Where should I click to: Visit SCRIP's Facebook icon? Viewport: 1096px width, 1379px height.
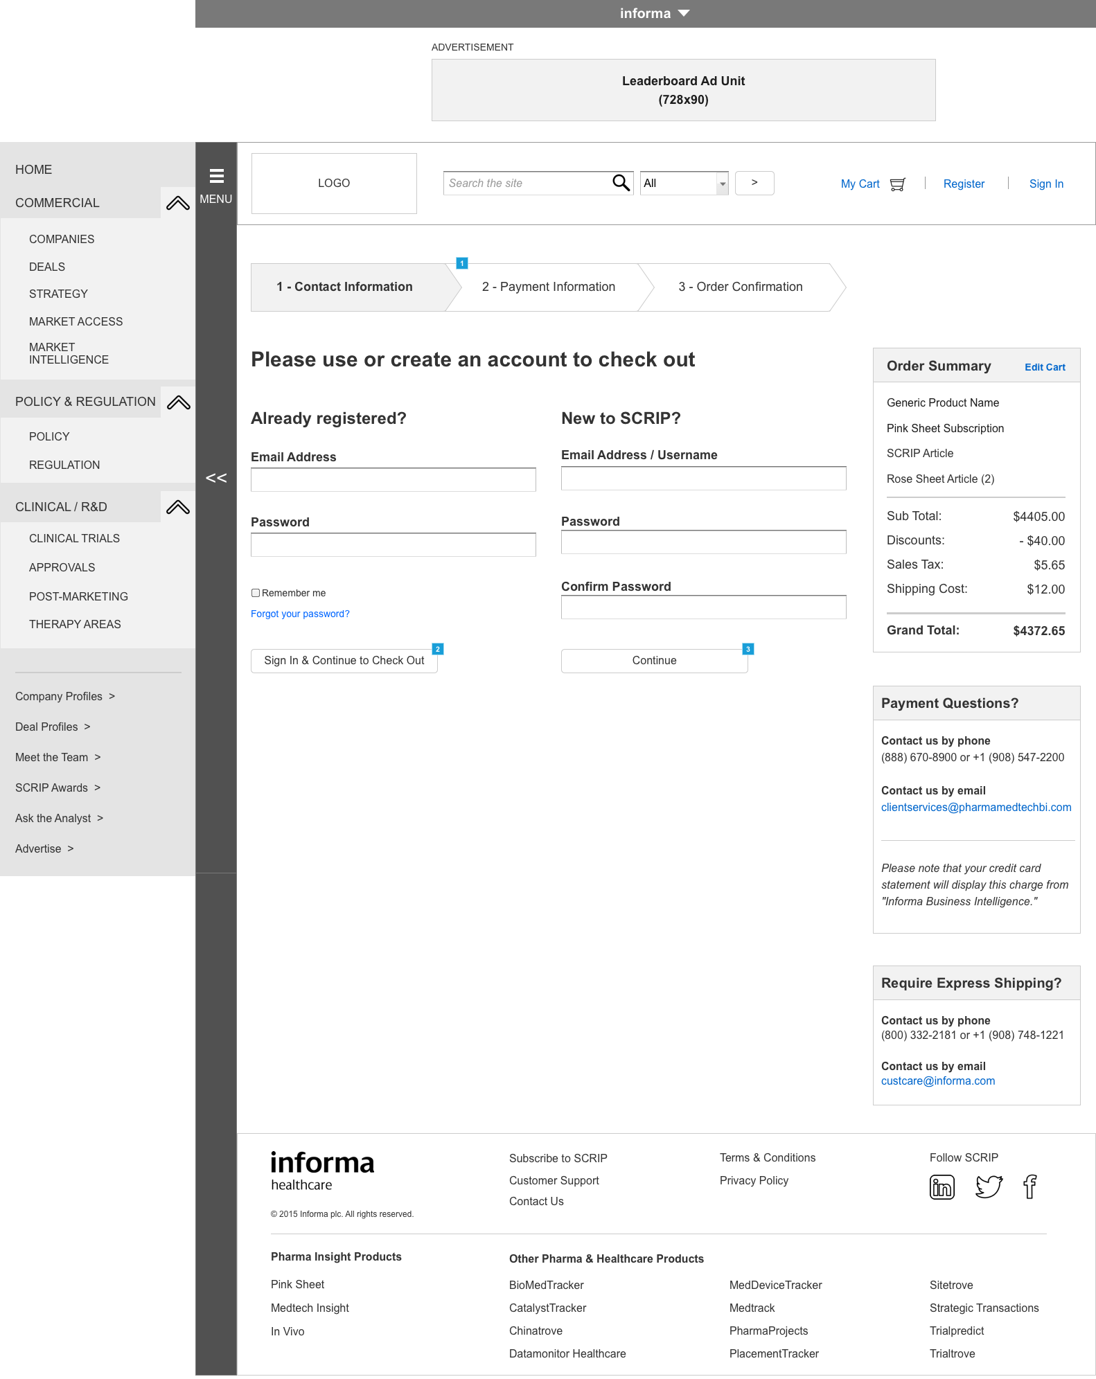pos(1030,1186)
